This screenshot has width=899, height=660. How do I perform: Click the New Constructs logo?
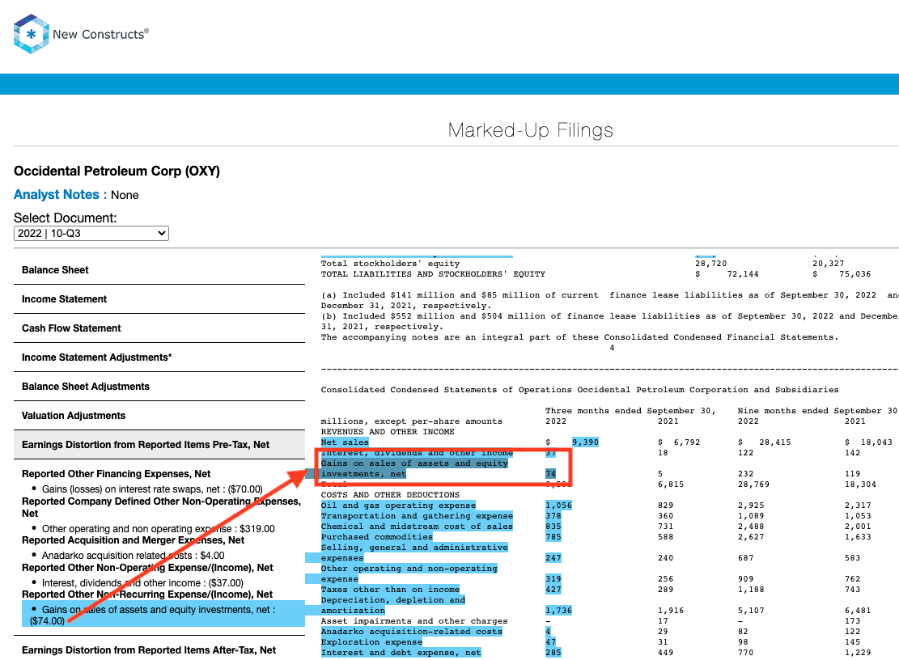(x=81, y=34)
